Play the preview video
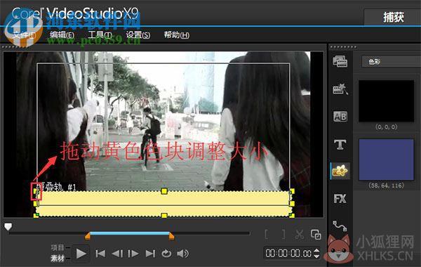421x267 pixels. coord(81,254)
